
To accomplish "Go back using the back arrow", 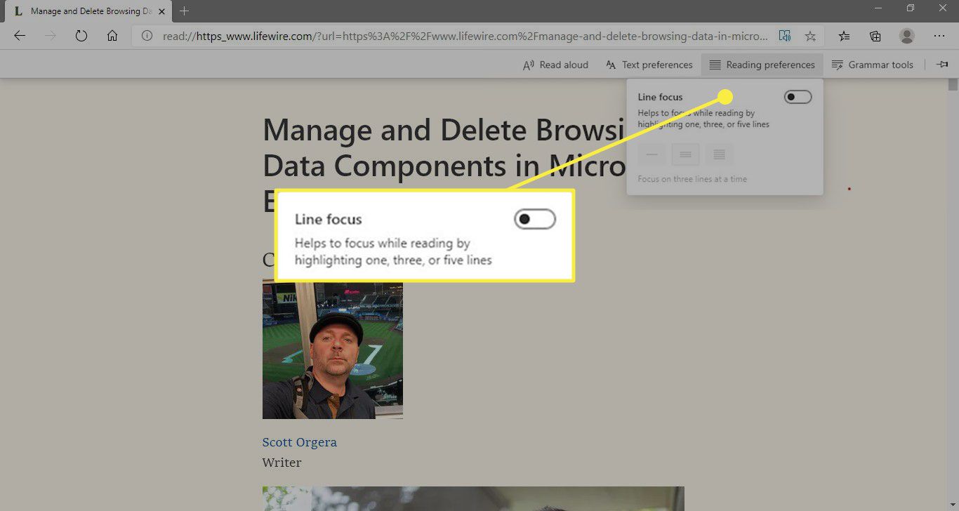I will [x=20, y=36].
